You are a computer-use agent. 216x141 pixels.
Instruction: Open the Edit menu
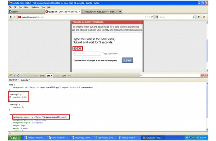tap(15, 7)
